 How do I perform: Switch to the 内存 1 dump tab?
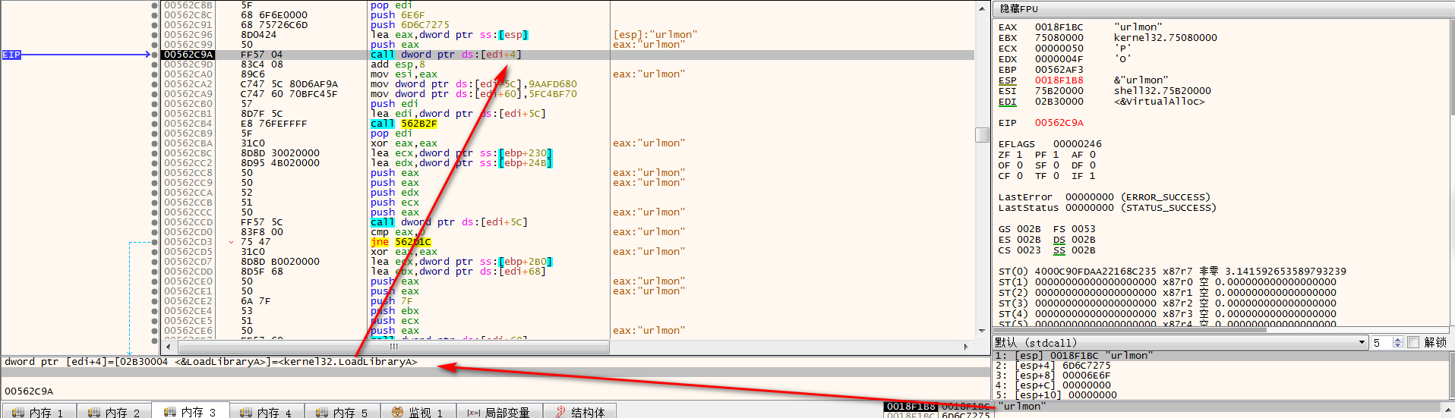coord(38,412)
